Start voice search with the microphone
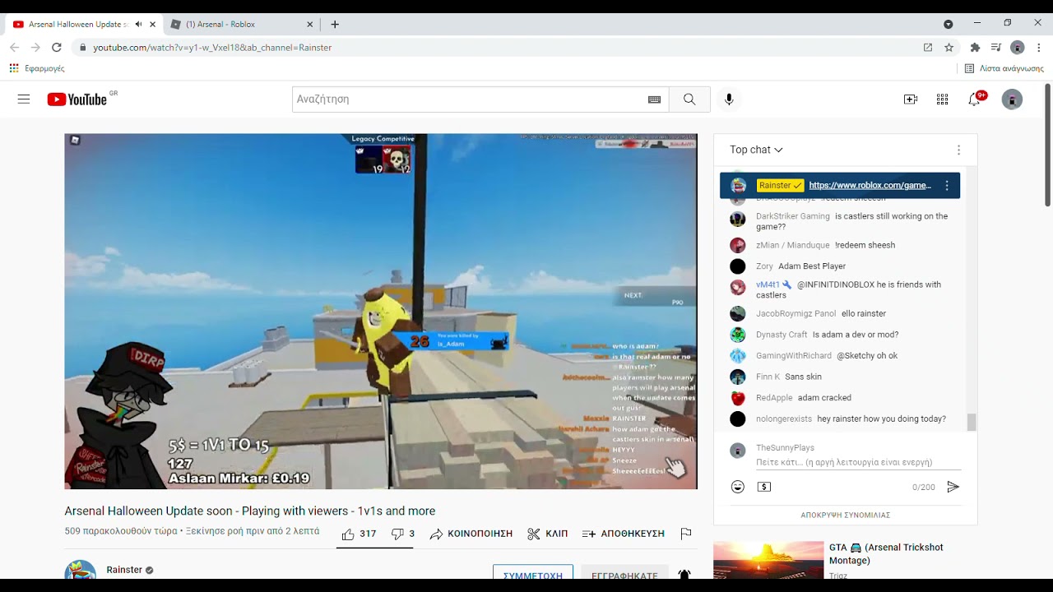 click(729, 99)
